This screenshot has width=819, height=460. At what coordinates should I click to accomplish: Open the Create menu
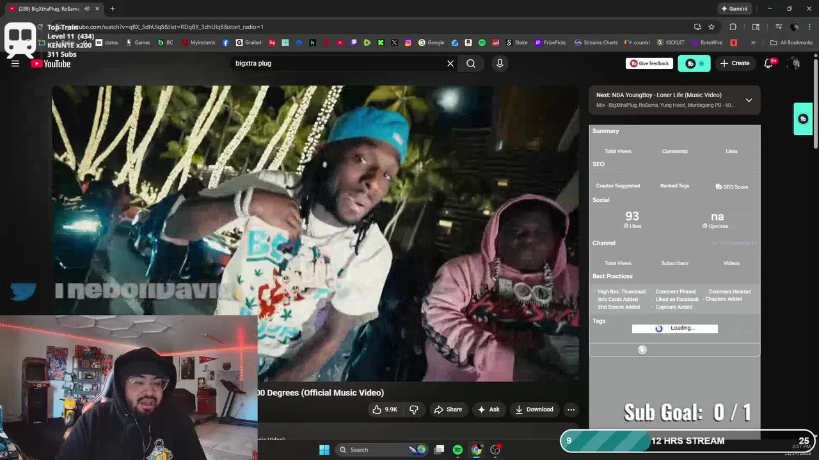click(735, 63)
